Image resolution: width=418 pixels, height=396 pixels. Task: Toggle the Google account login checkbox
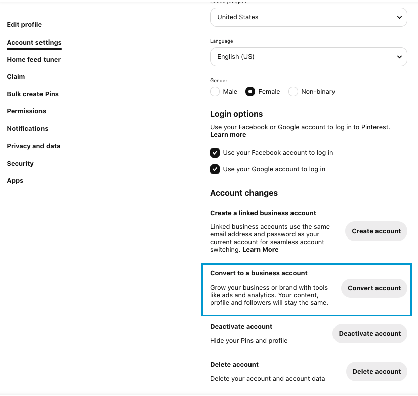pyautogui.click(x=215, y=169)
